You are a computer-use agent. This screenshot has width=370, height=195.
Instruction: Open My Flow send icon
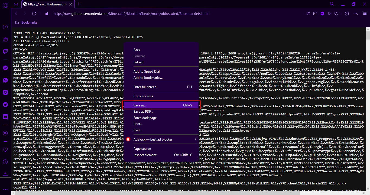[329, 14]
